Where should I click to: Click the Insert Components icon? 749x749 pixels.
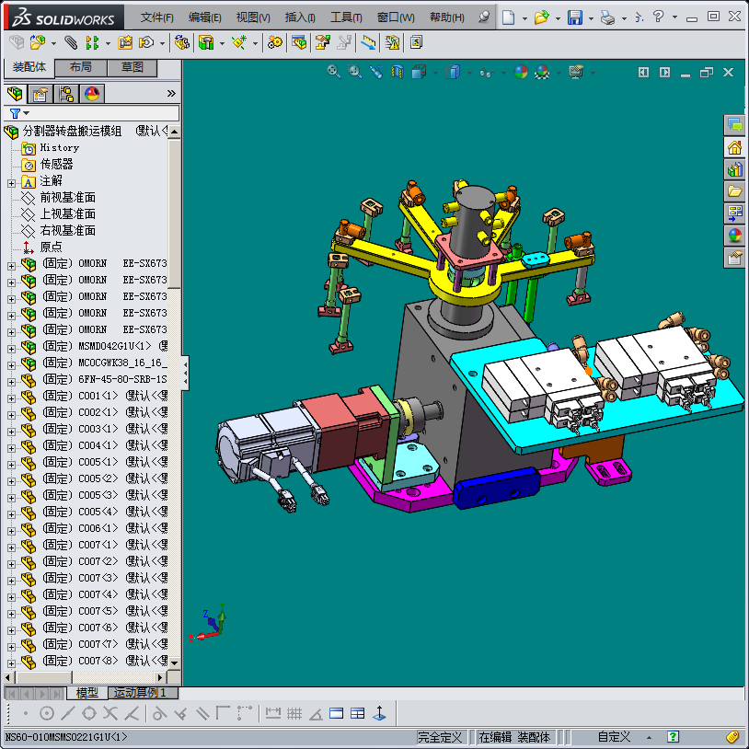coord(38,43)
